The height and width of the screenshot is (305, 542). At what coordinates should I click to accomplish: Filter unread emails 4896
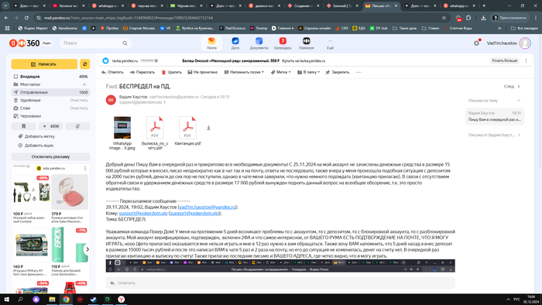51,126
